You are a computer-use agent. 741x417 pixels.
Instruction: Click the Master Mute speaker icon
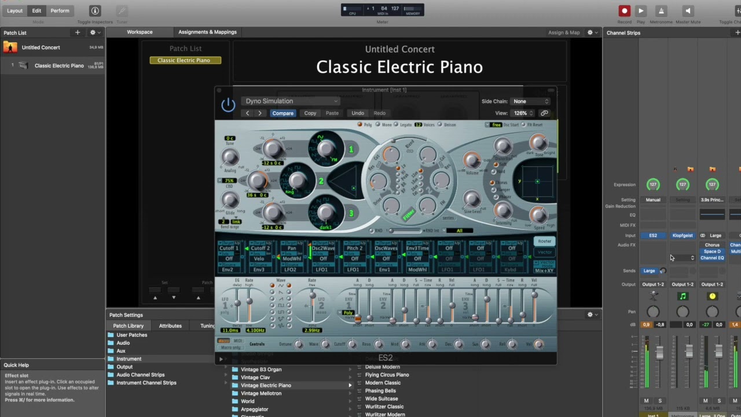(x=688, y=11)
